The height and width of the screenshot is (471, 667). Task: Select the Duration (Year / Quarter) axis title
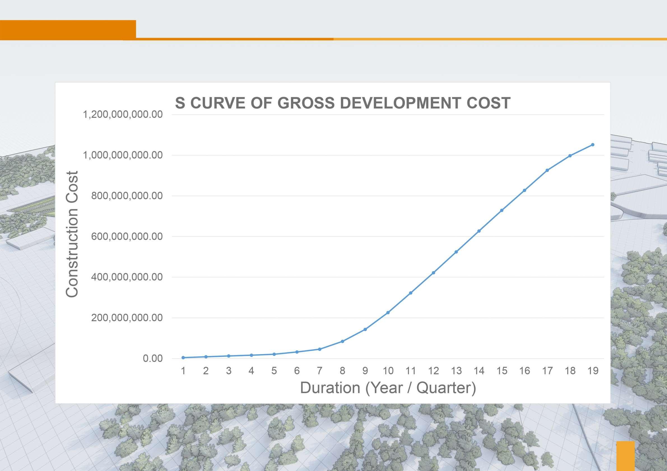coord(388,388)
